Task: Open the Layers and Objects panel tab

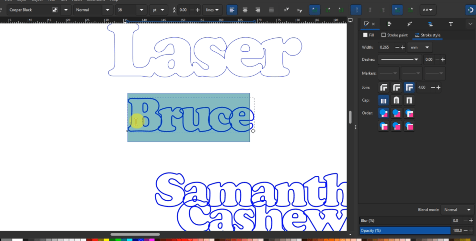Action: (x=430, y=24)
